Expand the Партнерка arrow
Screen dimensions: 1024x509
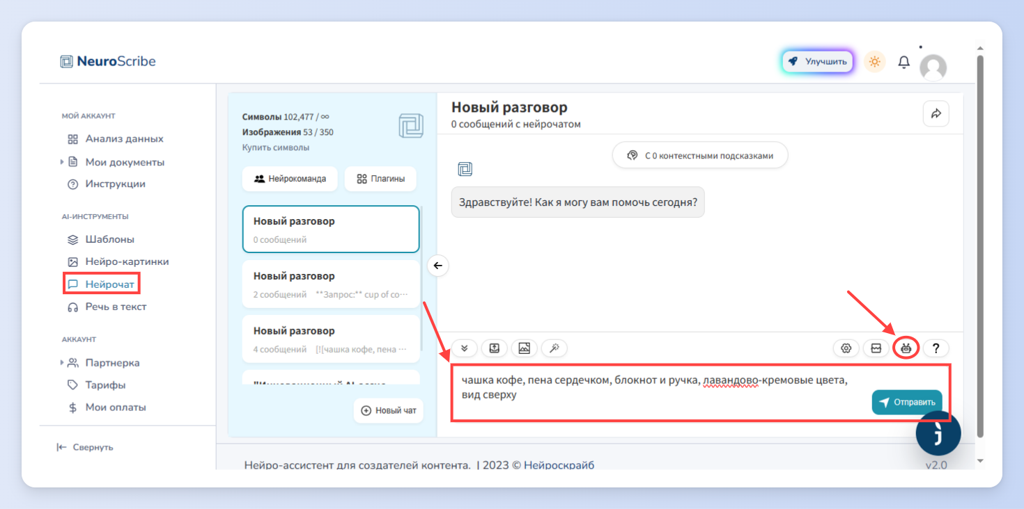pyautogui.click(x=62, y=362)
